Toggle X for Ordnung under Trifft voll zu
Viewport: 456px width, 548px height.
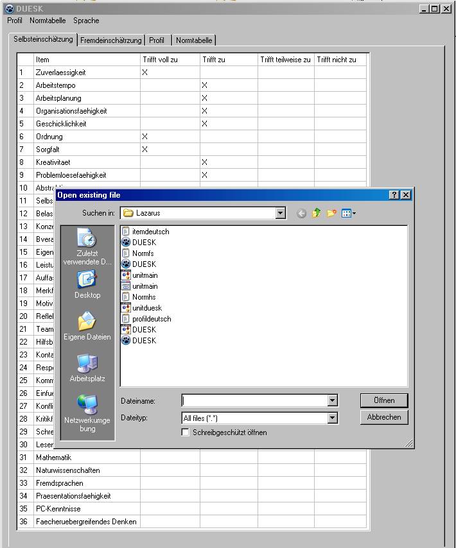click(170, 137)
